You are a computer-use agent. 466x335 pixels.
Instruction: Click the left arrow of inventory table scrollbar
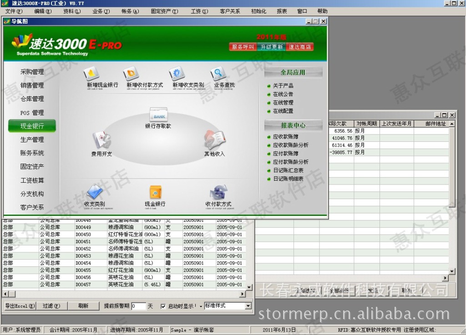tap(5, 294)
